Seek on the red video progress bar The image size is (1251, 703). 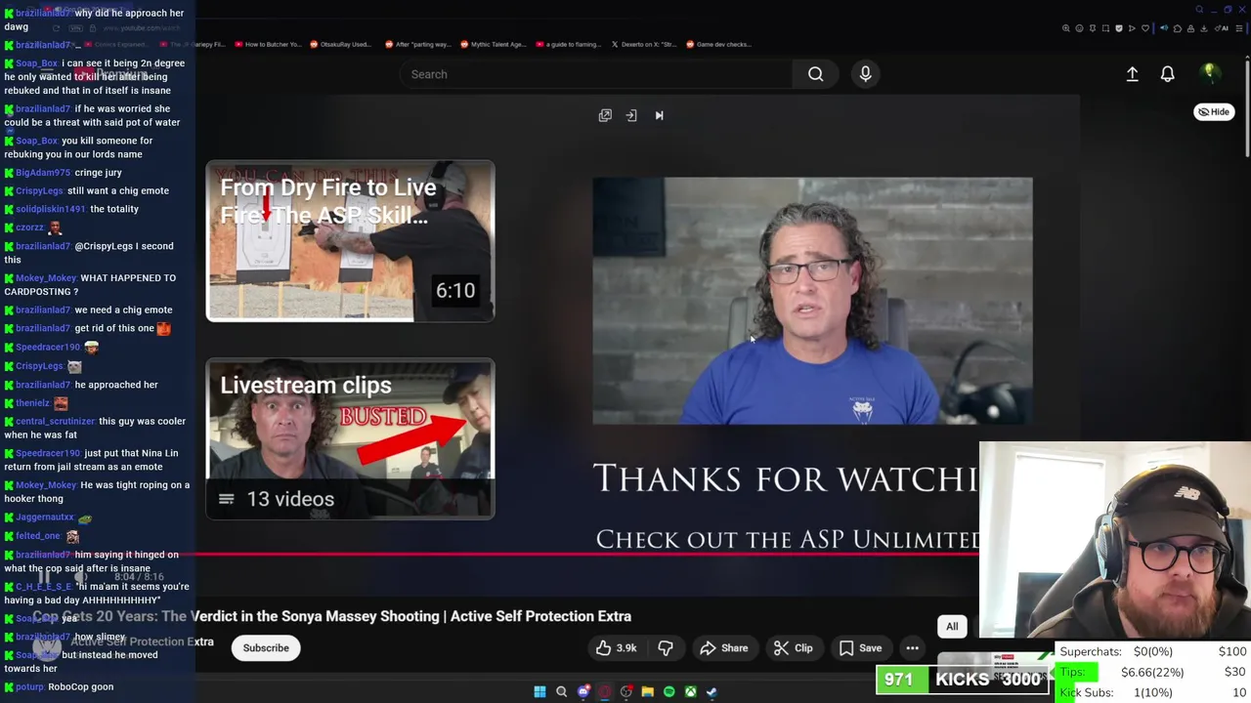586,554
